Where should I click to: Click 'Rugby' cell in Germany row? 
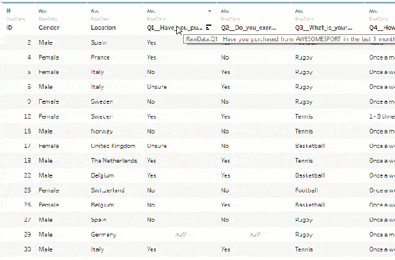(x=304, y=235)
